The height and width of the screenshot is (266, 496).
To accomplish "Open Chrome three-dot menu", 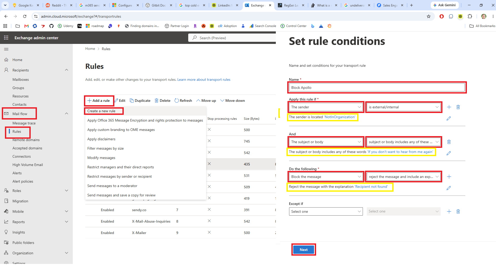I will [493, 16].
